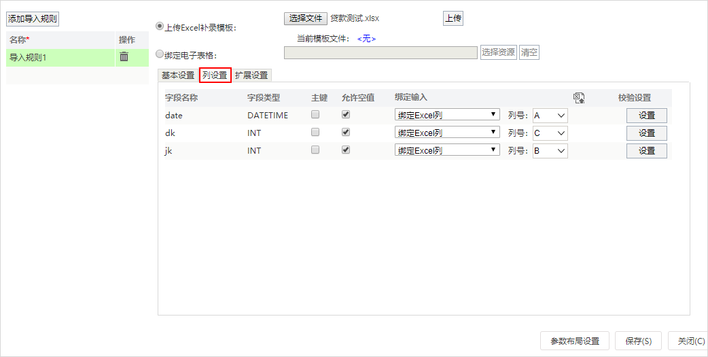Click the 选择资源 button
The height and width of the screenshot is (357, 708).
[499, 52]
